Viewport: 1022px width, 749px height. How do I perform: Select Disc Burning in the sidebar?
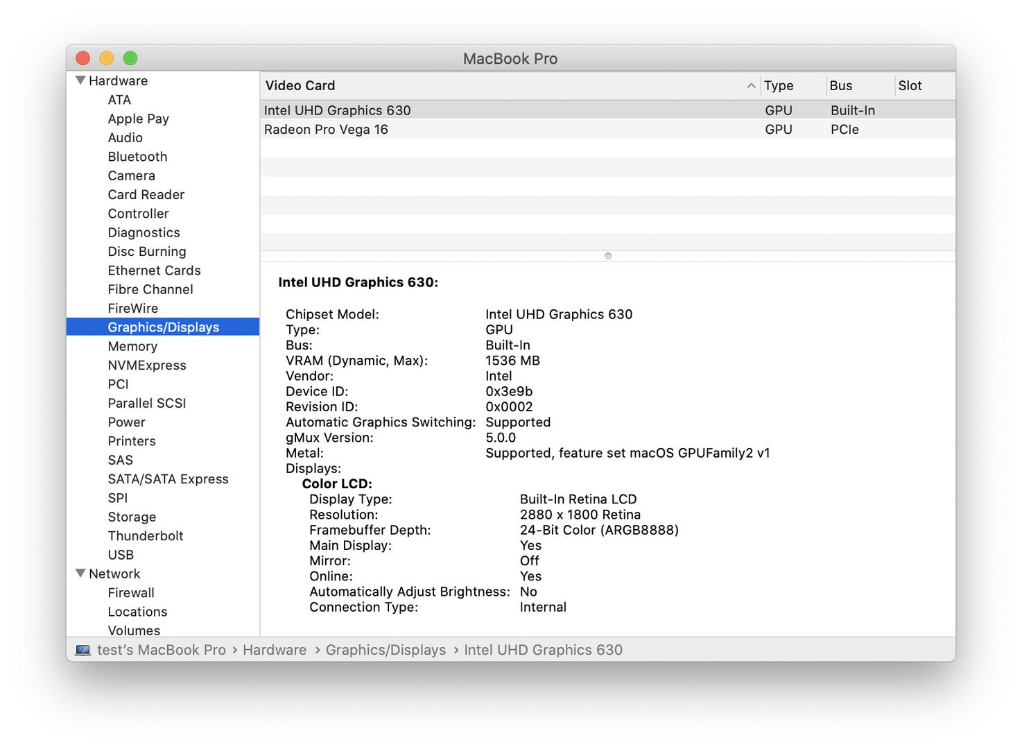point(146,251)
